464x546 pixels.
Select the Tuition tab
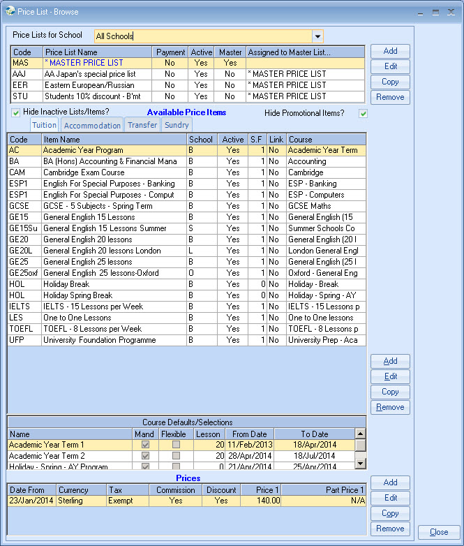(x=45, y=126)
